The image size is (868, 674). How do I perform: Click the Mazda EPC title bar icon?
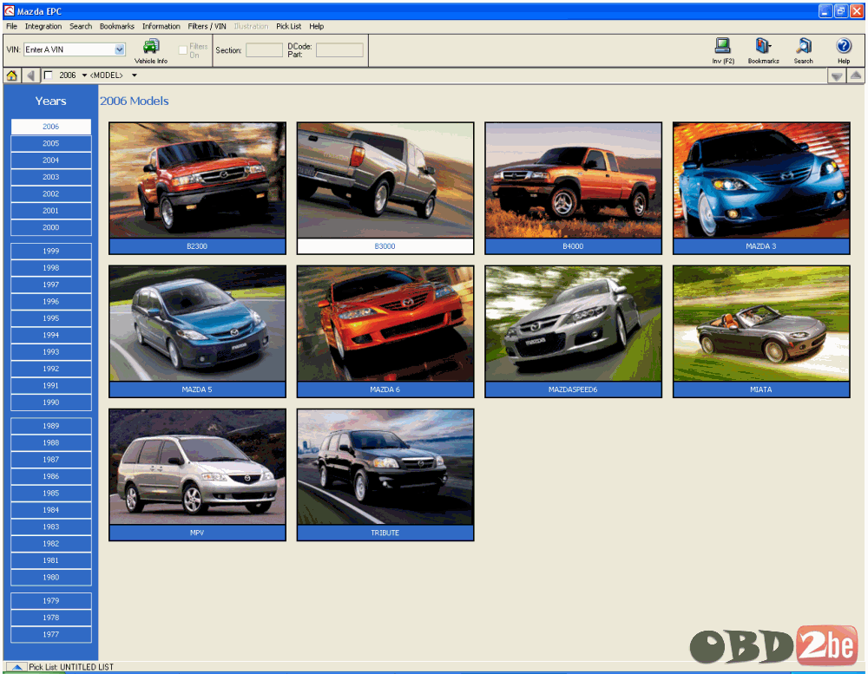point(9,11)
